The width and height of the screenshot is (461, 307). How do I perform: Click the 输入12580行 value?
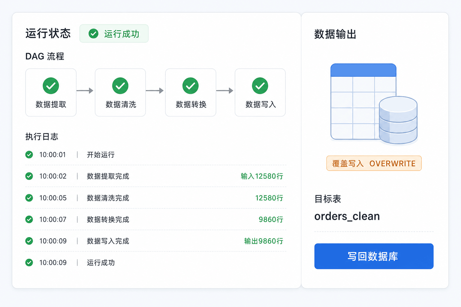coord(262,176)
